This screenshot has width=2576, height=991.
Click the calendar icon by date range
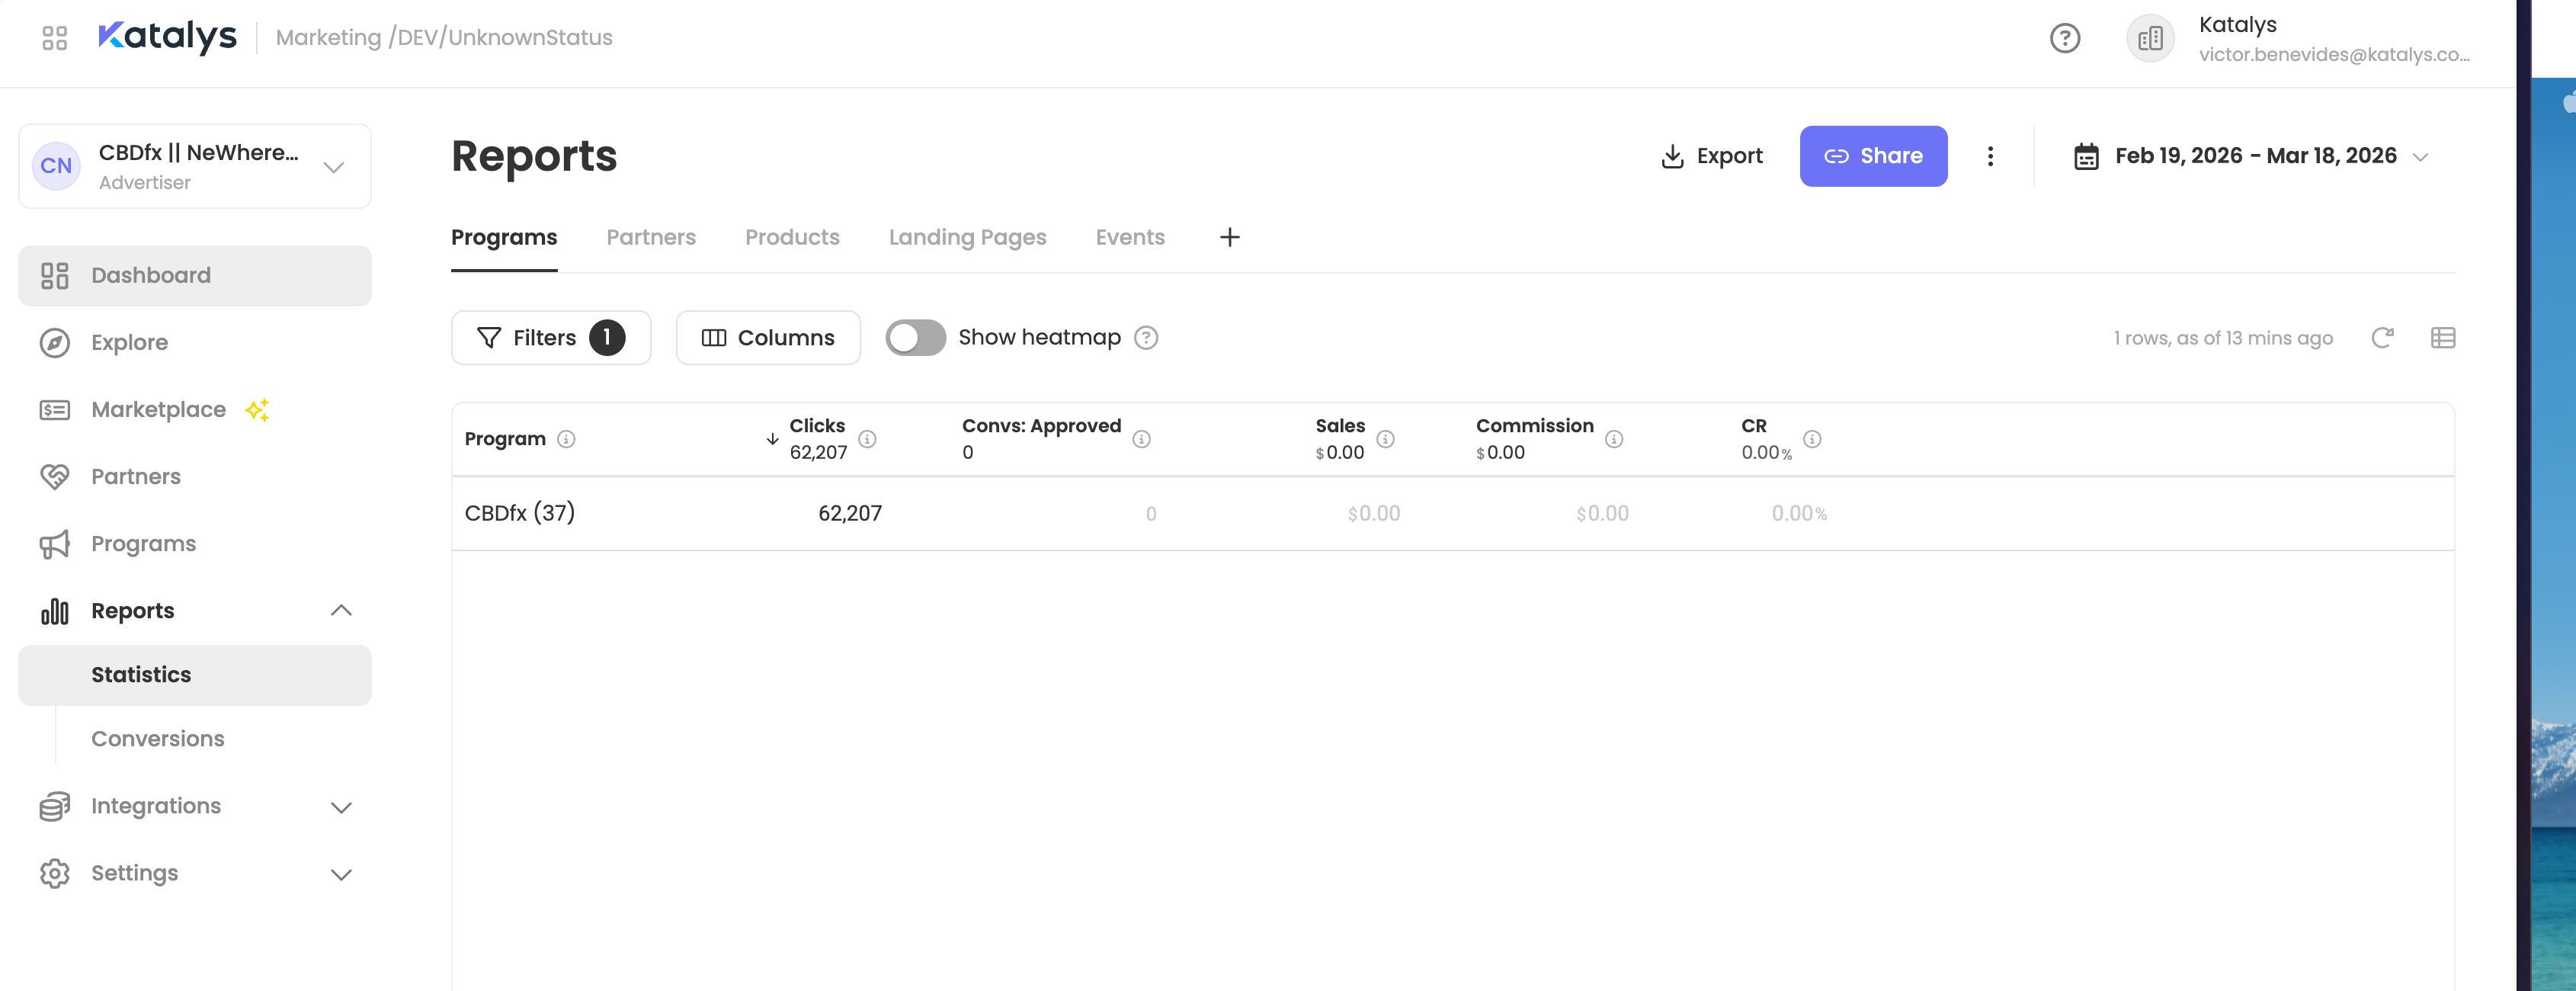click(x=2086, y=156)
